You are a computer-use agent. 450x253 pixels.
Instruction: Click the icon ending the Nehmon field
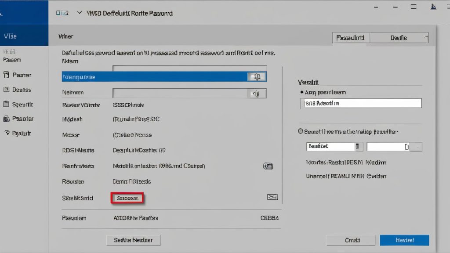[257, 93]
